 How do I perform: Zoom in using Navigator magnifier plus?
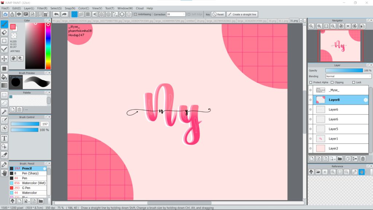[x=319, y=26]
